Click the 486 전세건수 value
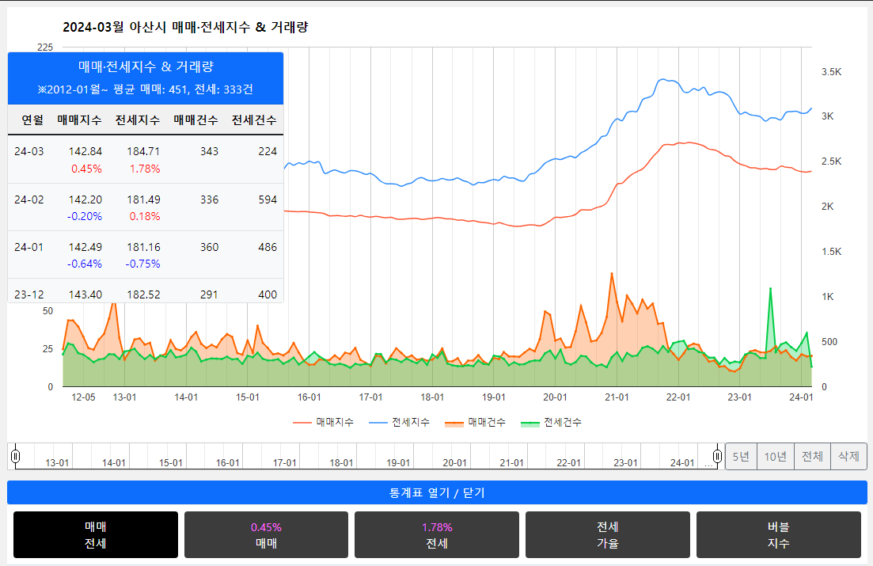The width and height of the screenshot is (873, 566). click(x=268, y=247)
